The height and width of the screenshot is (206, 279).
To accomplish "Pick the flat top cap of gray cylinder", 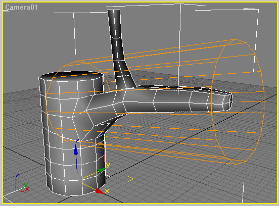I will [x=71, y=75].
